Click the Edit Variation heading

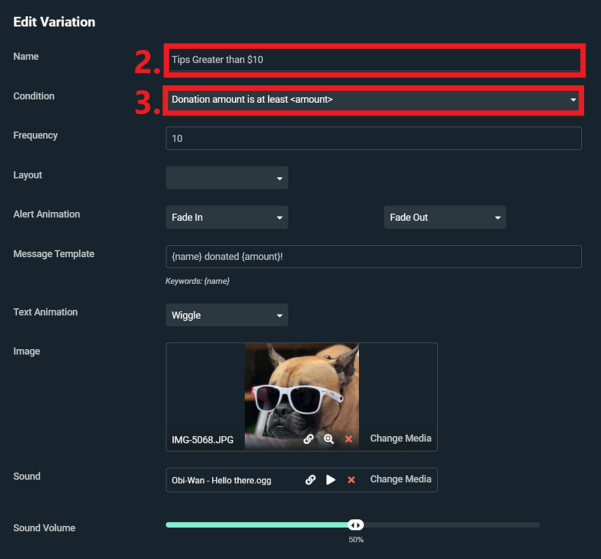tap(54, 22)
